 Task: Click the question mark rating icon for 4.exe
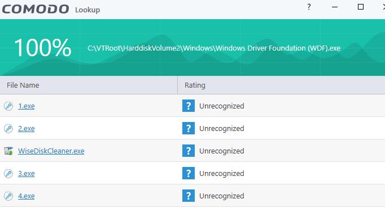189,196
